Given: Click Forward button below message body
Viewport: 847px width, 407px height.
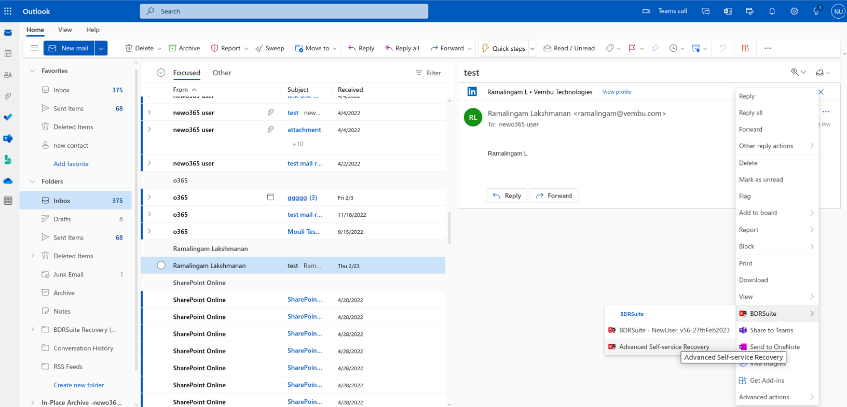Looking at the screenshot, I should [x=553, y=195].
